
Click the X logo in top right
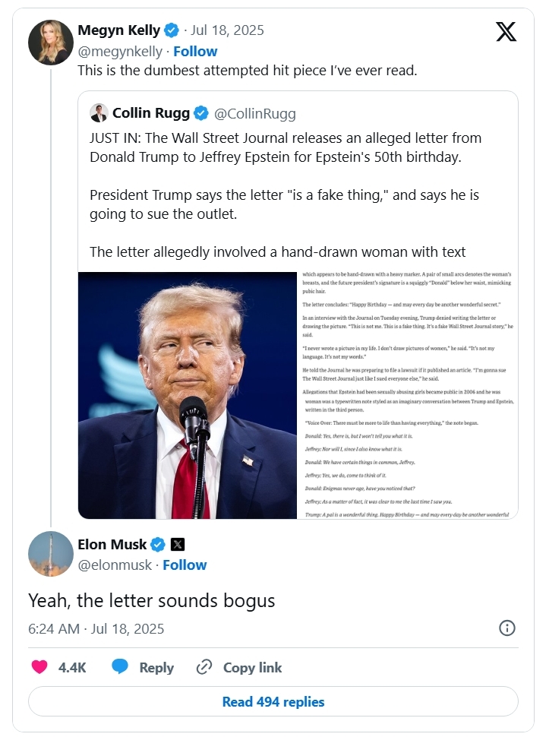[x=506, y=31]
